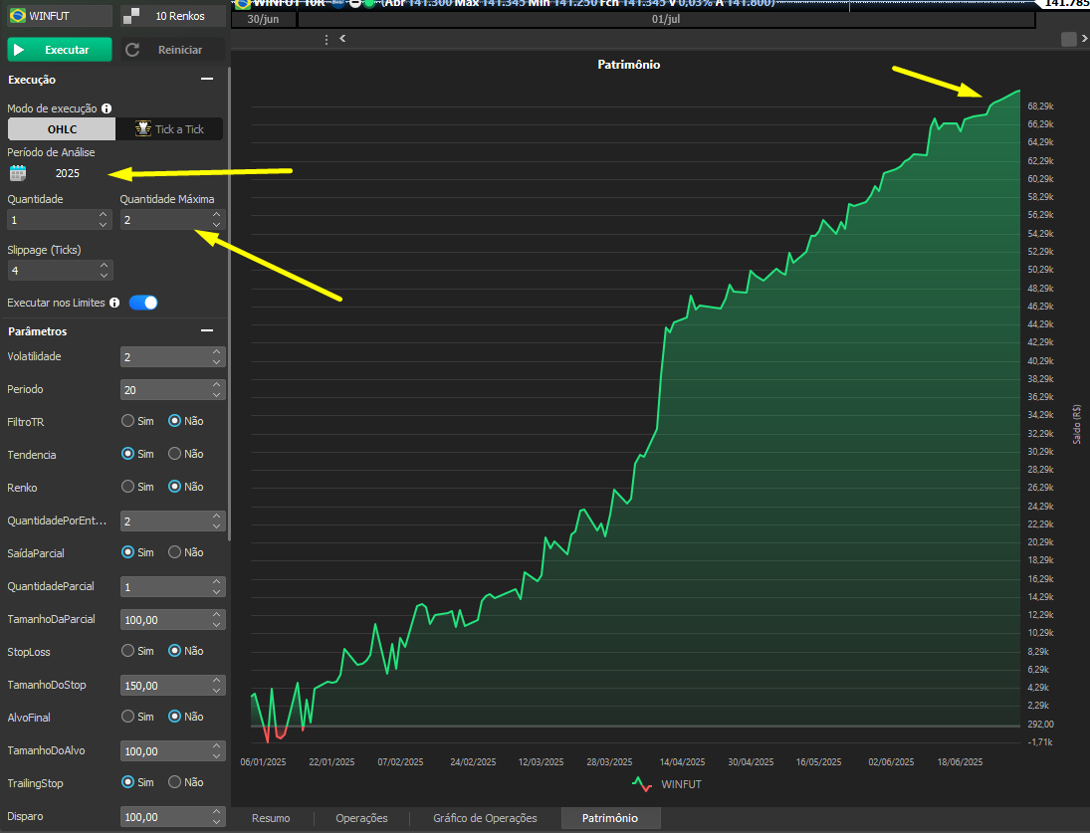Click the three-dot menu above the chart

pyautogui.click(x=327, y=40)
